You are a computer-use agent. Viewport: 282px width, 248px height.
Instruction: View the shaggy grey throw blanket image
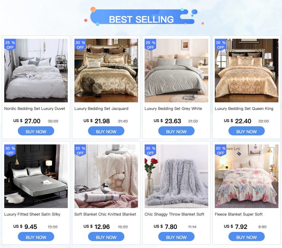(176, 176)
